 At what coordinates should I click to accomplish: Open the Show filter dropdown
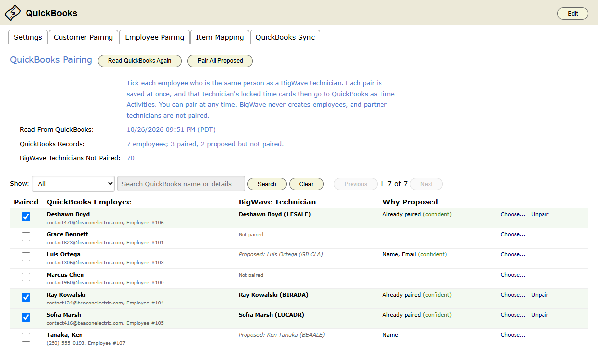(x=73, y=184)
